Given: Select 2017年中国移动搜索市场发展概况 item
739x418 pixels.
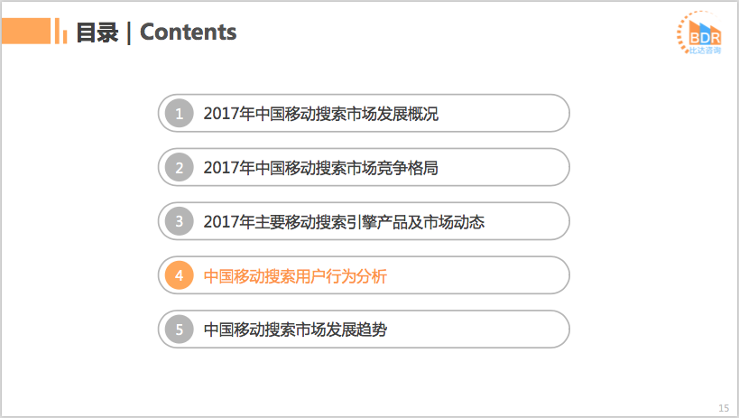Looking at the screenshot, I should point(321,114).
